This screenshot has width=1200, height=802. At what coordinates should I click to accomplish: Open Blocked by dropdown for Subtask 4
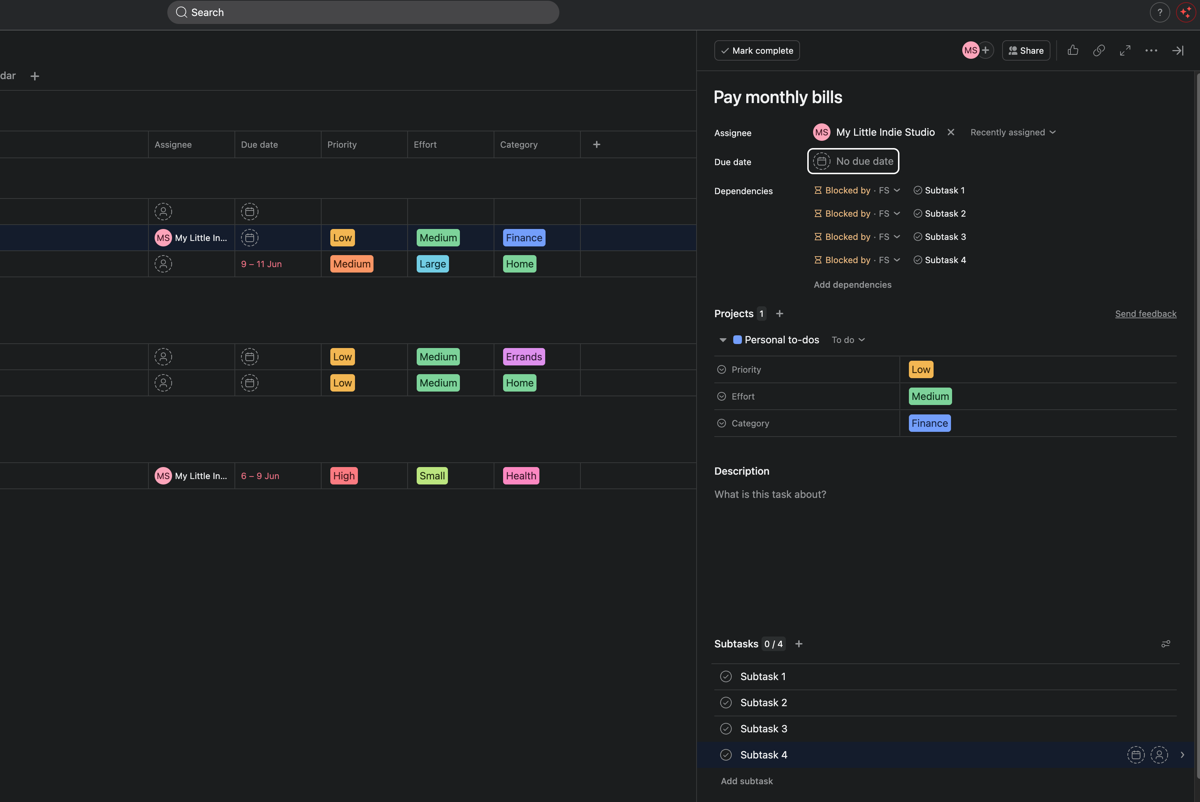pyautogui.click(x=857, y=260)
